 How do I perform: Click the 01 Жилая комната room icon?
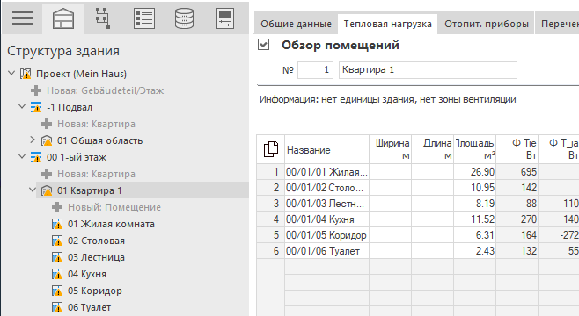tap(57, 224)
